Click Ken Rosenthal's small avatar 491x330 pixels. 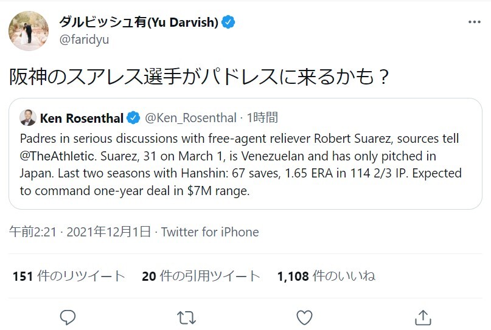pyautogui.click(x=28, y=117)
